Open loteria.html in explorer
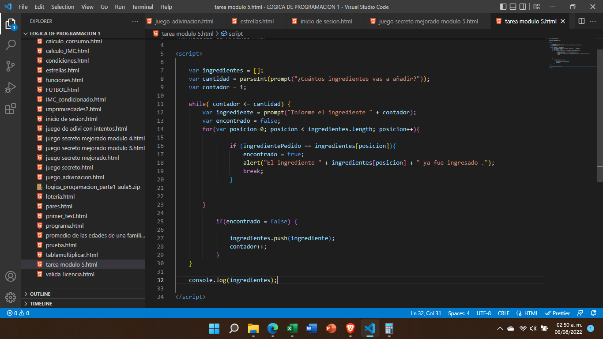The width and height of the screenshot is (603, 339). coord(60,197)
